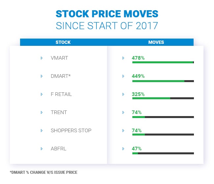Select the MOVES column header
This screenshot has height=184, width=214.
tap(156, 42)
